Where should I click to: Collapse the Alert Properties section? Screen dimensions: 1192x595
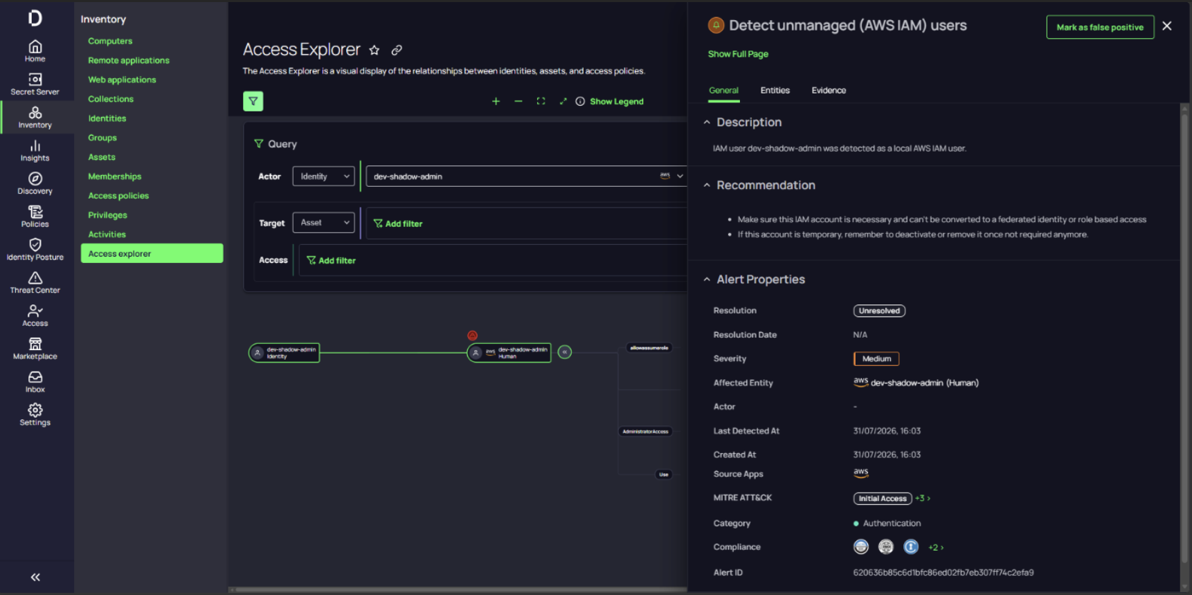coord(707,280)
